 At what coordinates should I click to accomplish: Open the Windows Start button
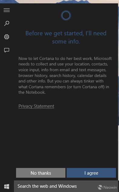click(7, 187)
